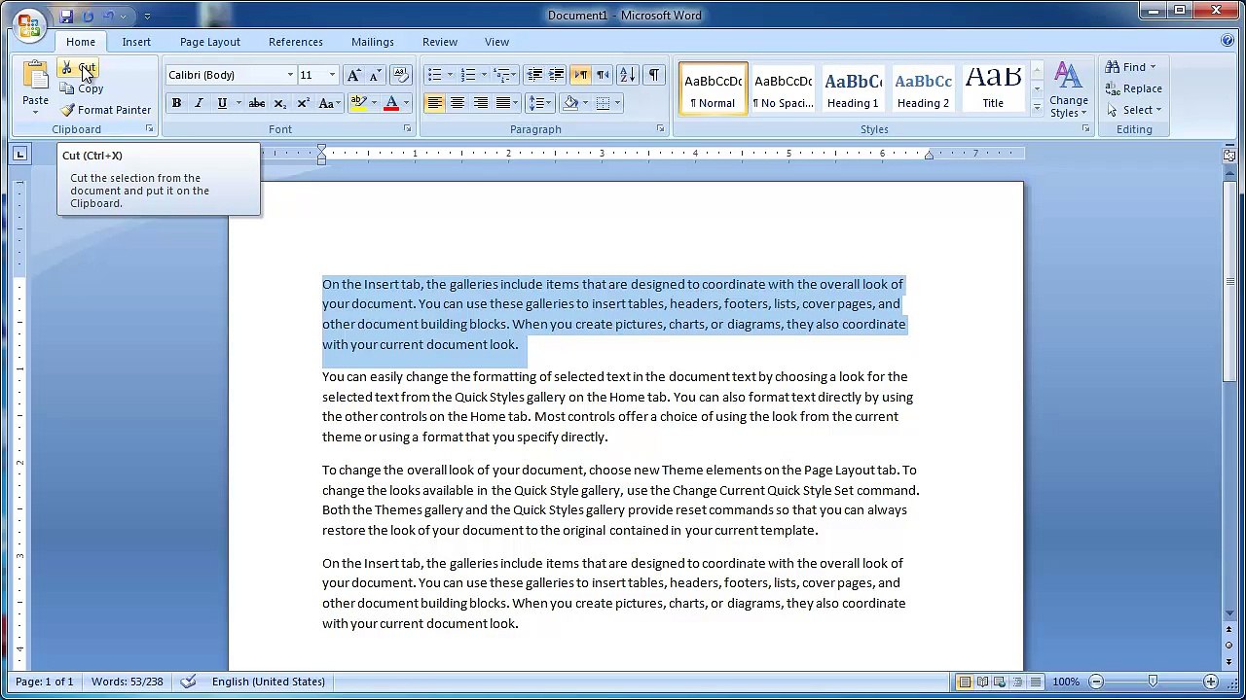Toggle Strikethrough formatting
1246x700 pixels.
coord(257,103)
